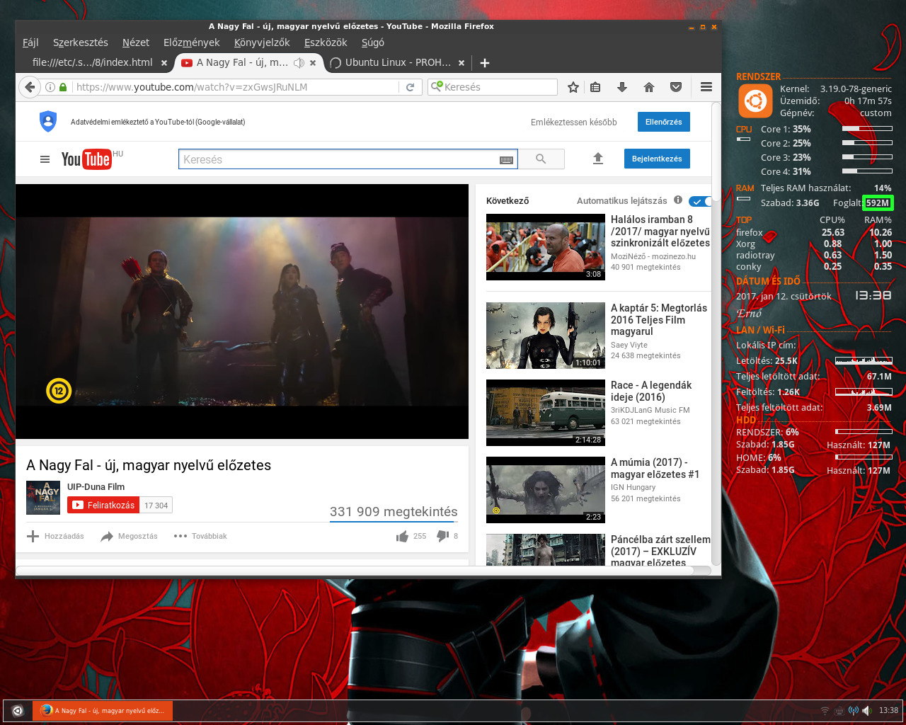
Task: Click the YouTube upload icon
Action: pos(598,159)
